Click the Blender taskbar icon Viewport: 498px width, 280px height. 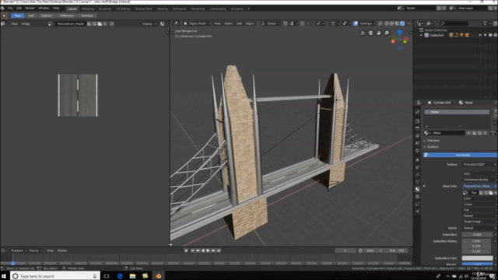coord(158,276)
